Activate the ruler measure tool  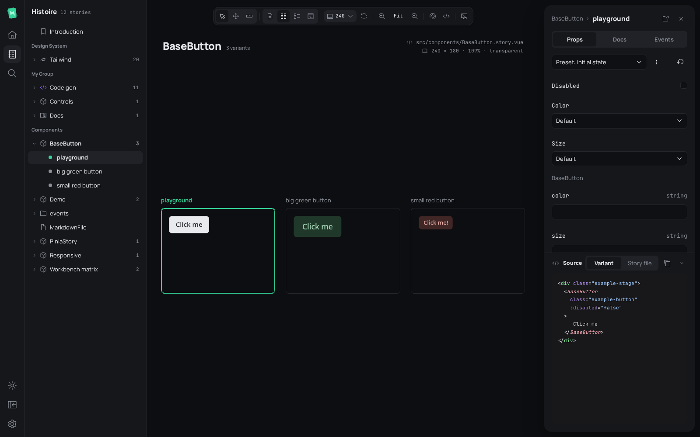pyautogui.click(x=249, y=16)
